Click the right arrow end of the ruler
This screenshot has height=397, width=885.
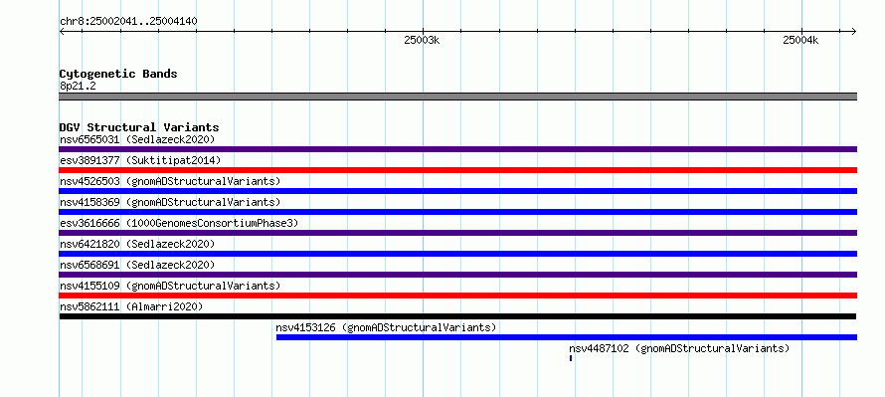point(854,32)
